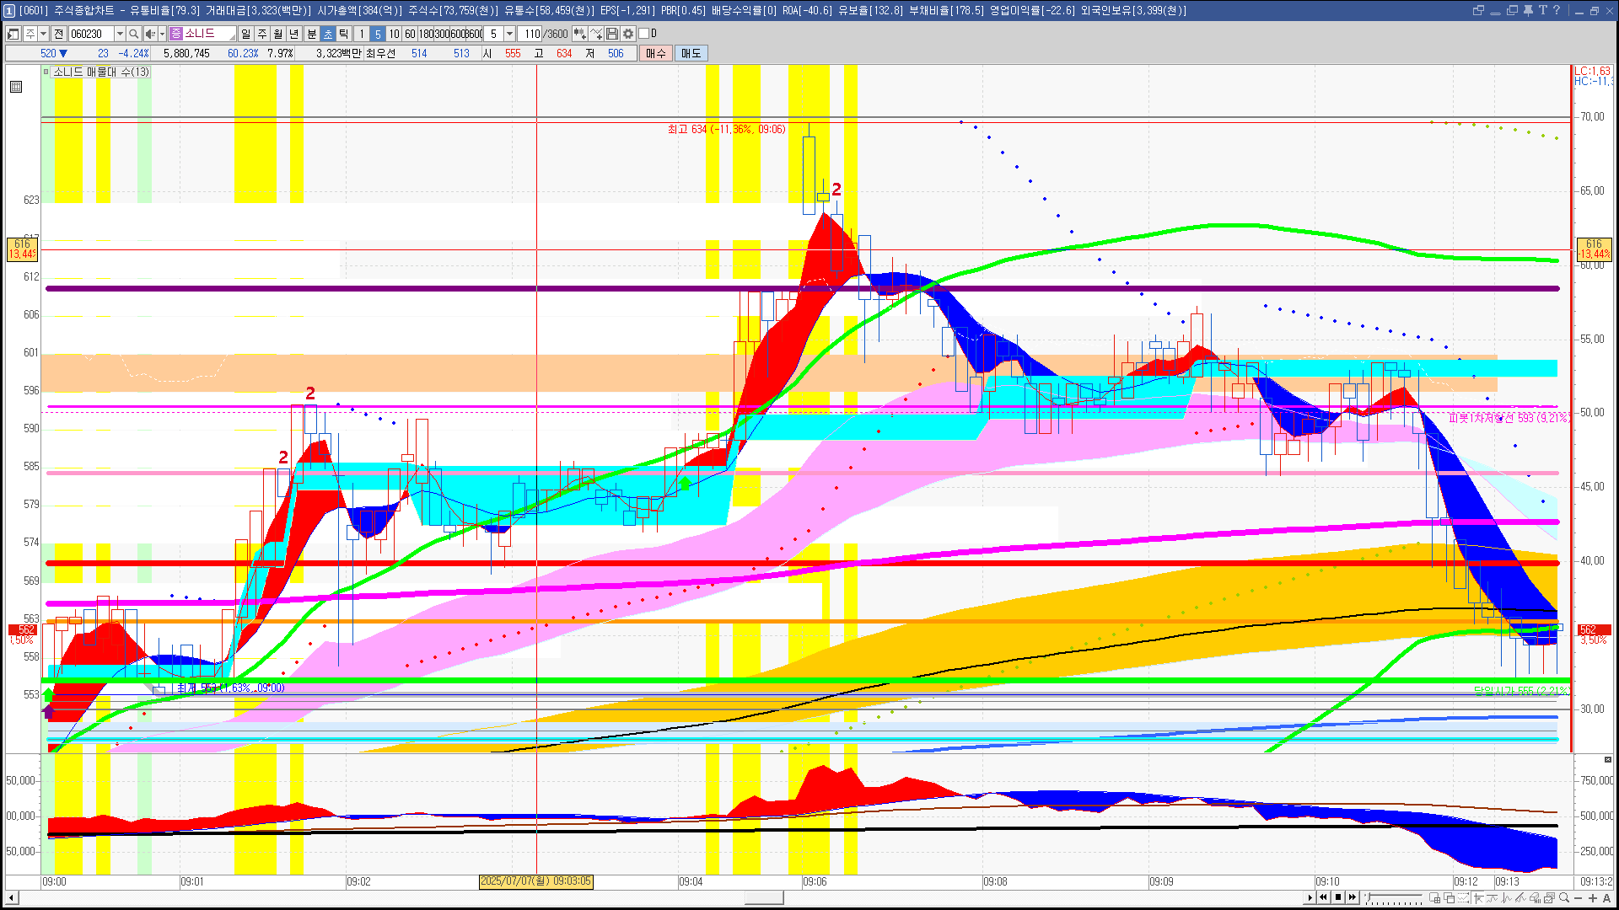Click the bottom zoom magnifier icon
Screen dimensions: 1619x910
click(x=1564, y=898)
